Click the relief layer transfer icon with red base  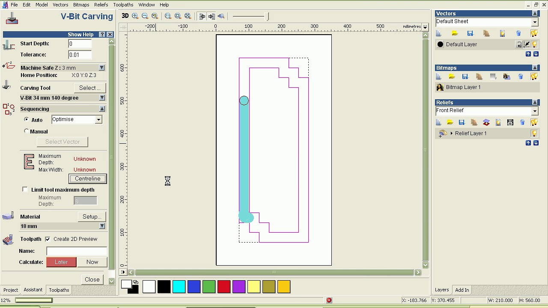(x=486, y=123)
